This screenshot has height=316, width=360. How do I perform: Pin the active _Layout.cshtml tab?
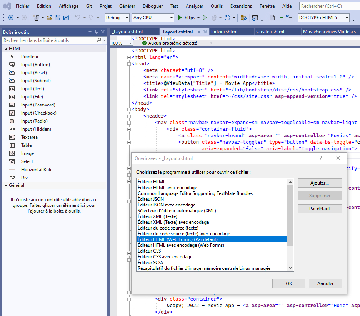tap(198, 32)
